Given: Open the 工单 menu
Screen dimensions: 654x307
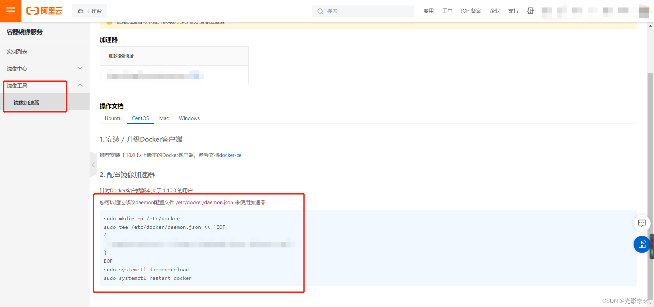Looking at the screenshot, I should pyautogui.click(x=447, y=11).
